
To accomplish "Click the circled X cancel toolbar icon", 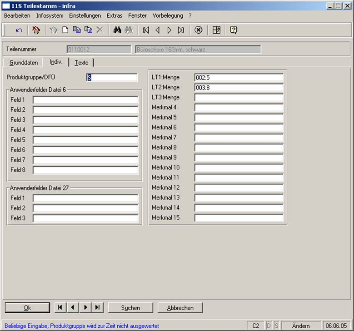I will click(x=199, y=30).
